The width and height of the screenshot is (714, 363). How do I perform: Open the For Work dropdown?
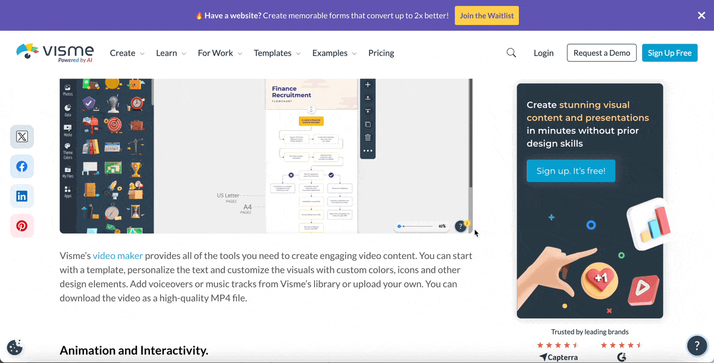click(x=220, y=53)
